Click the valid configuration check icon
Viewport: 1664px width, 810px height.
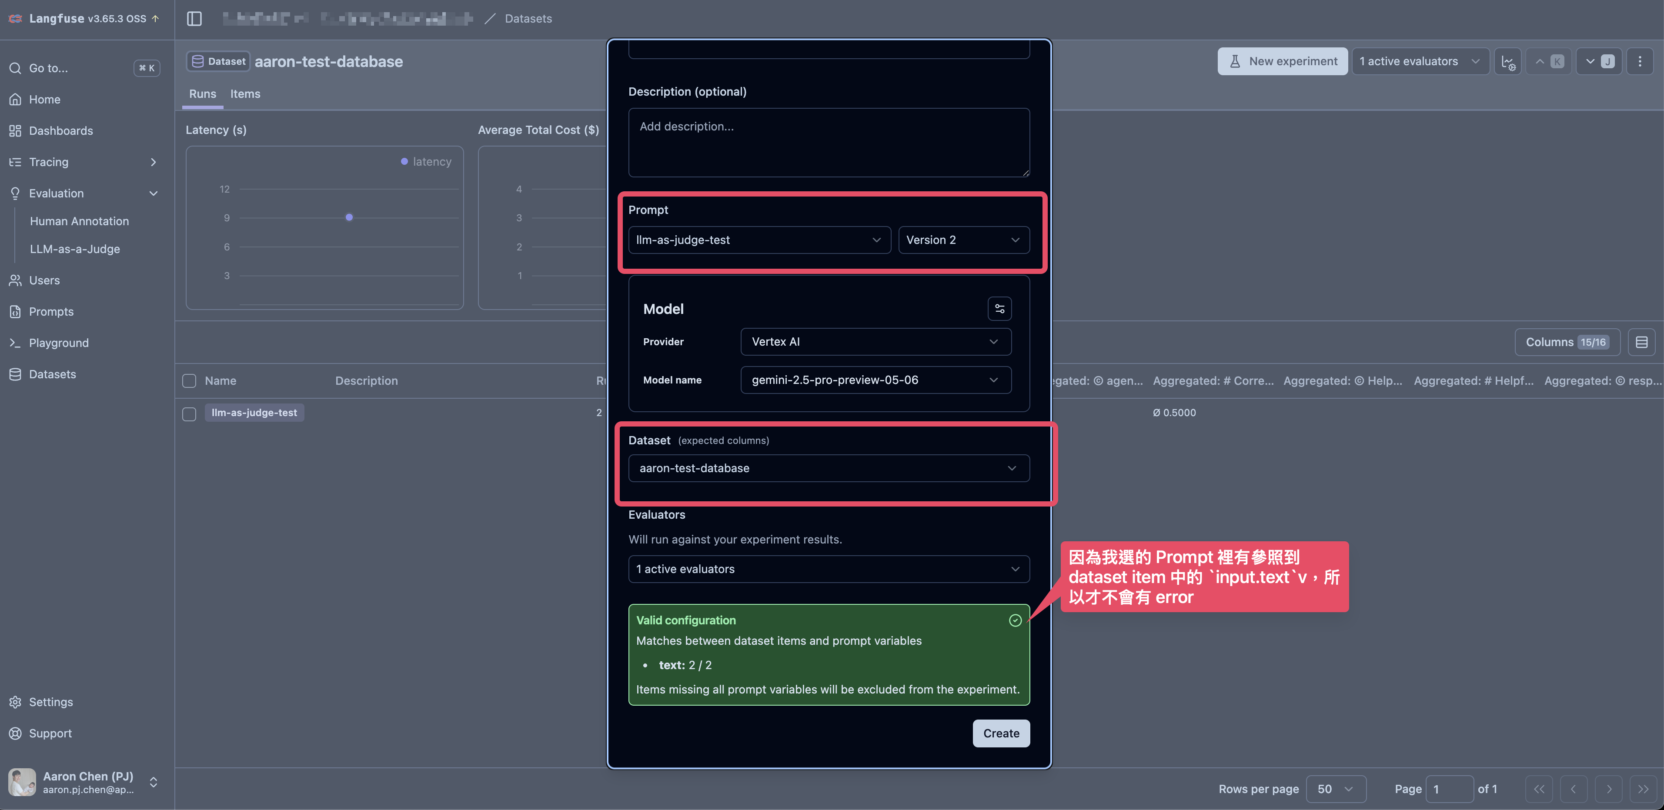1015,620
